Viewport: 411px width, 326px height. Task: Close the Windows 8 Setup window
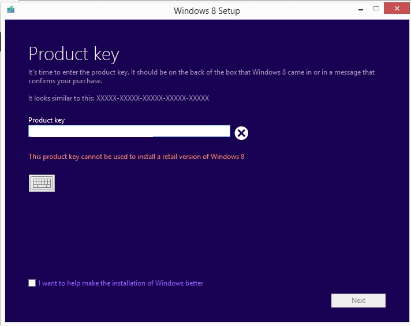(397, 9)
